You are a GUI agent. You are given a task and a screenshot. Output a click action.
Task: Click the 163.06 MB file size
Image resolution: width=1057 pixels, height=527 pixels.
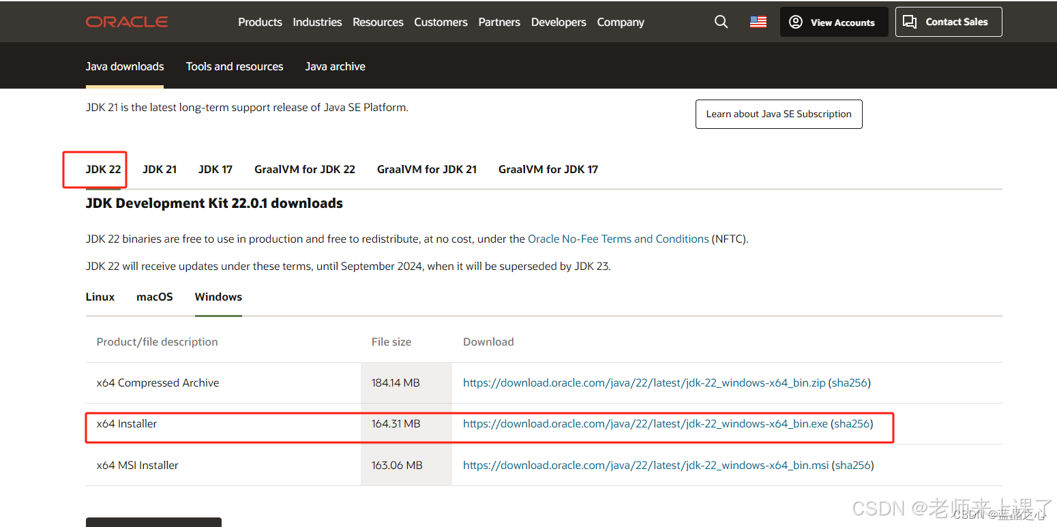[x=397, y=465]
